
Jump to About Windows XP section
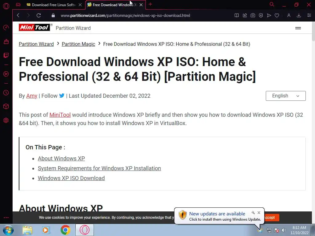pos(61,158)
